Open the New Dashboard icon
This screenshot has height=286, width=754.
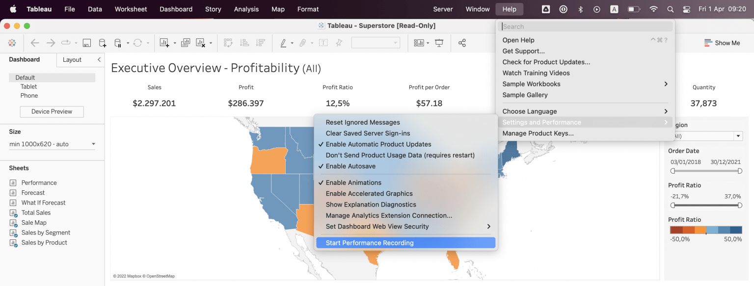pos(185,43)
